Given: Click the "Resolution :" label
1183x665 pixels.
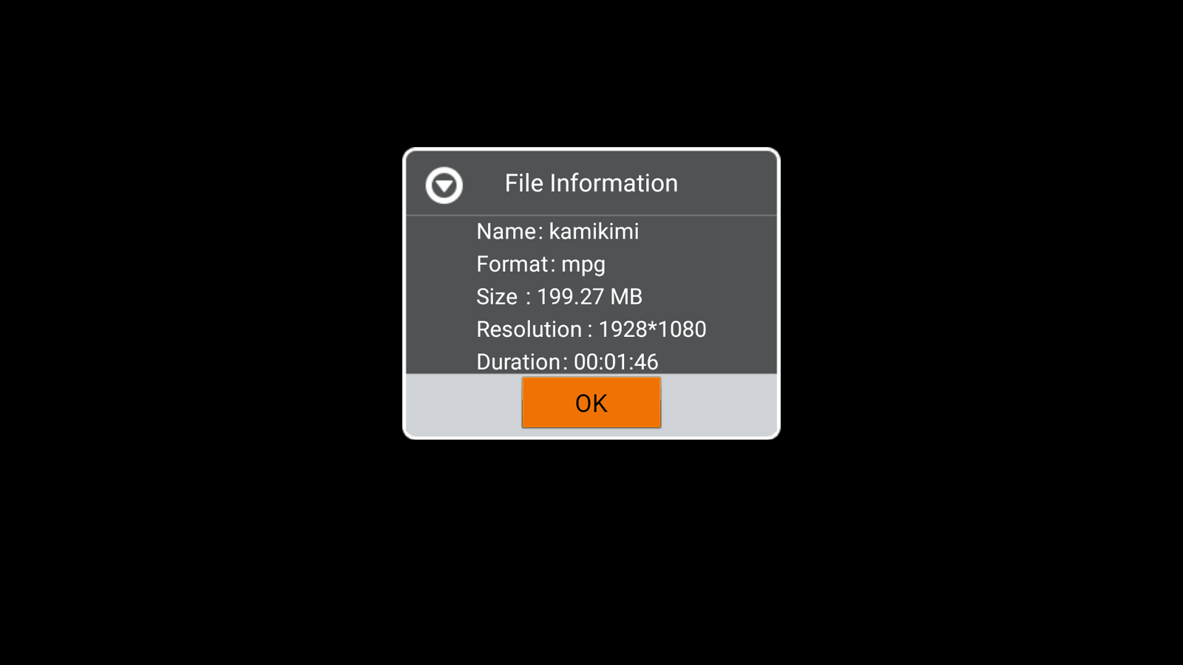Looking at the screenshot, I should pyautogui.click(x=535, y=329).
